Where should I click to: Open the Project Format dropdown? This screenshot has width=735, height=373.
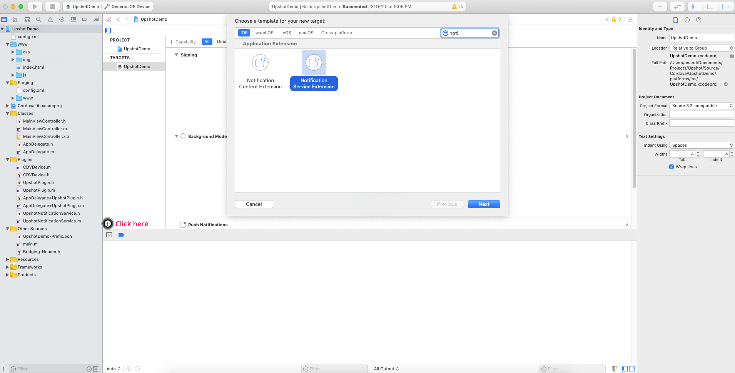click(702, 106)
